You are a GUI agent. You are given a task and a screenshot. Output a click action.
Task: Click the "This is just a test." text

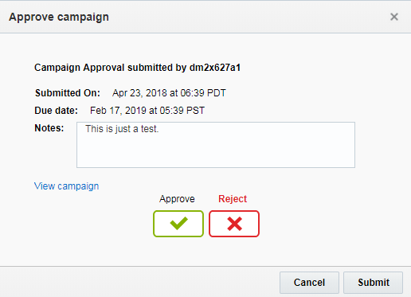(122, 129)
